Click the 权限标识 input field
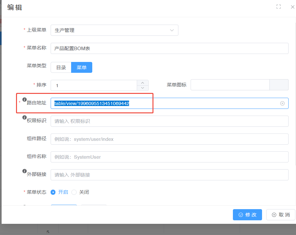296x235 pixels. pos(169,121)
